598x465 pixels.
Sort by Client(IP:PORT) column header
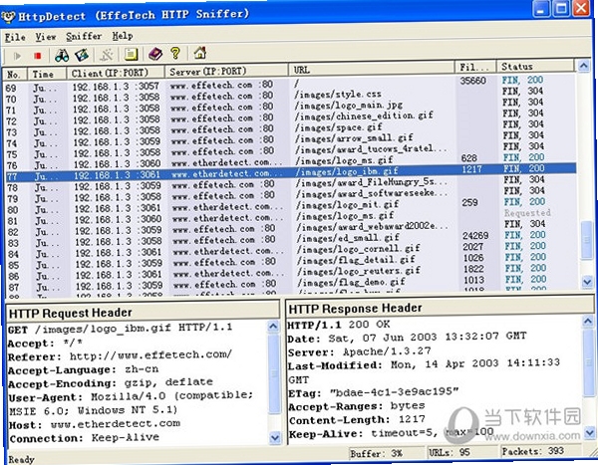click(x=116, y=73)
